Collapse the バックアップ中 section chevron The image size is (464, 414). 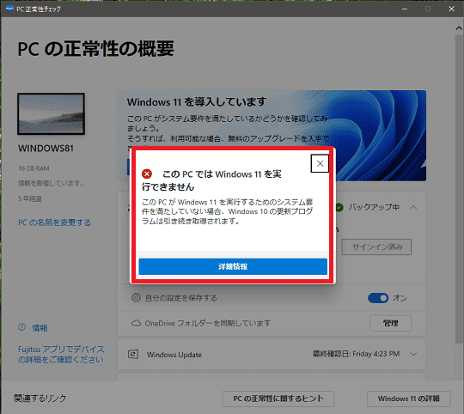pyautogui.click(x=413, y=207)
